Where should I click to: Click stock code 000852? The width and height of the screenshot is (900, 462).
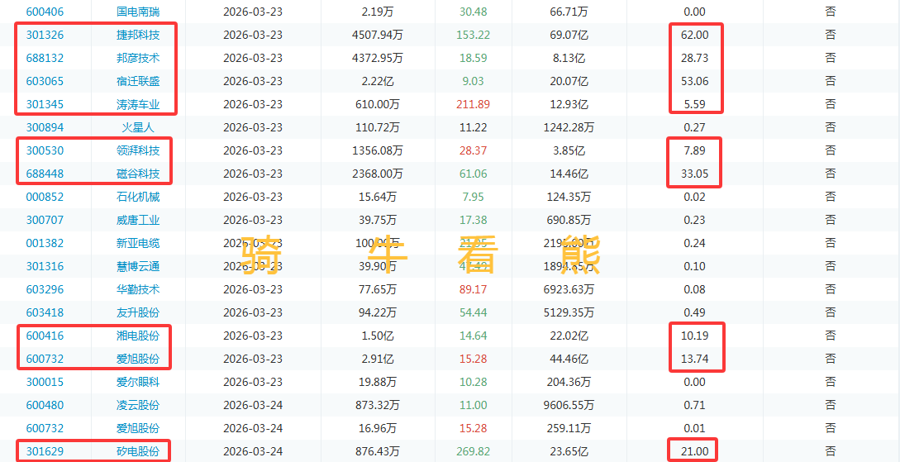click(x=45, y=197)
